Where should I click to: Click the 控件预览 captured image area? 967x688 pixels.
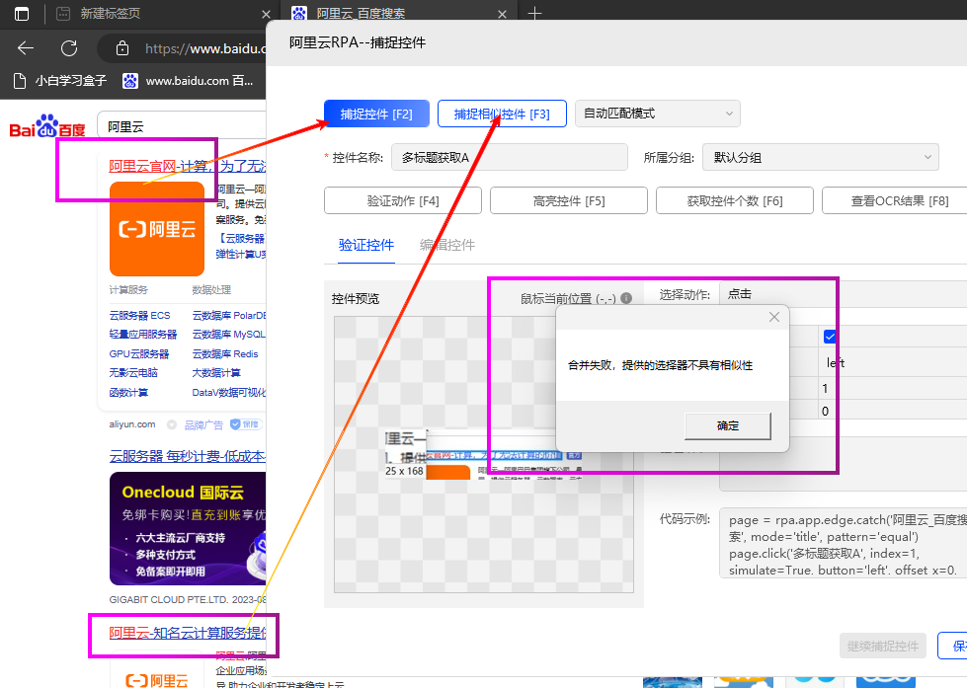(x=484, y=454)
